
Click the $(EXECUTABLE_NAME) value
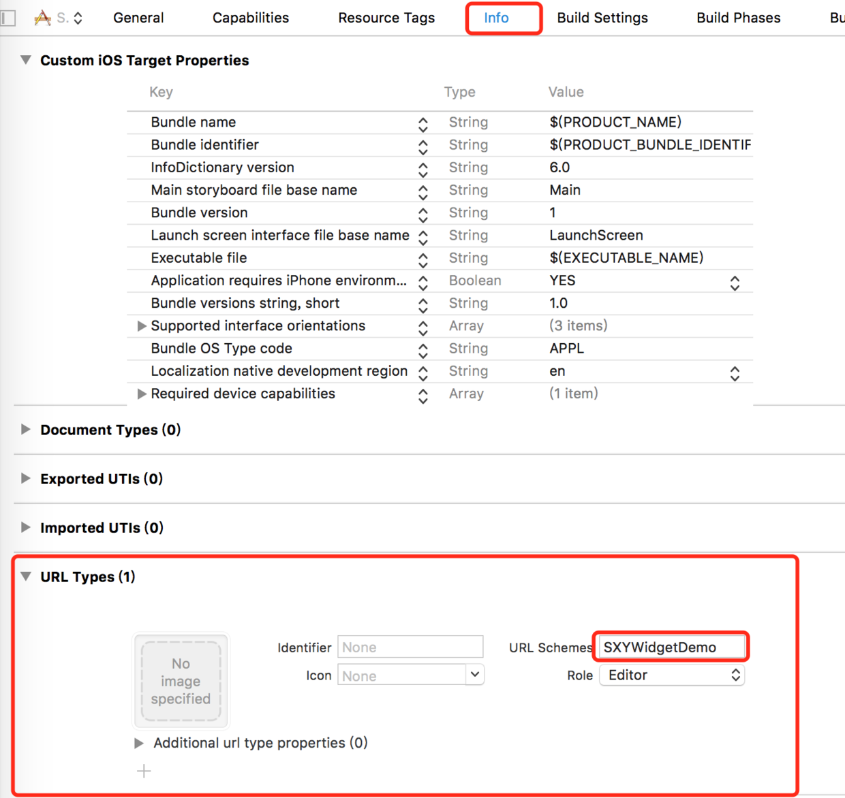tap(627, 257)
